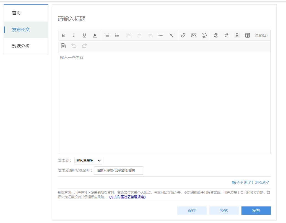
Task: Open the font color picker
Action: point(95,35)
